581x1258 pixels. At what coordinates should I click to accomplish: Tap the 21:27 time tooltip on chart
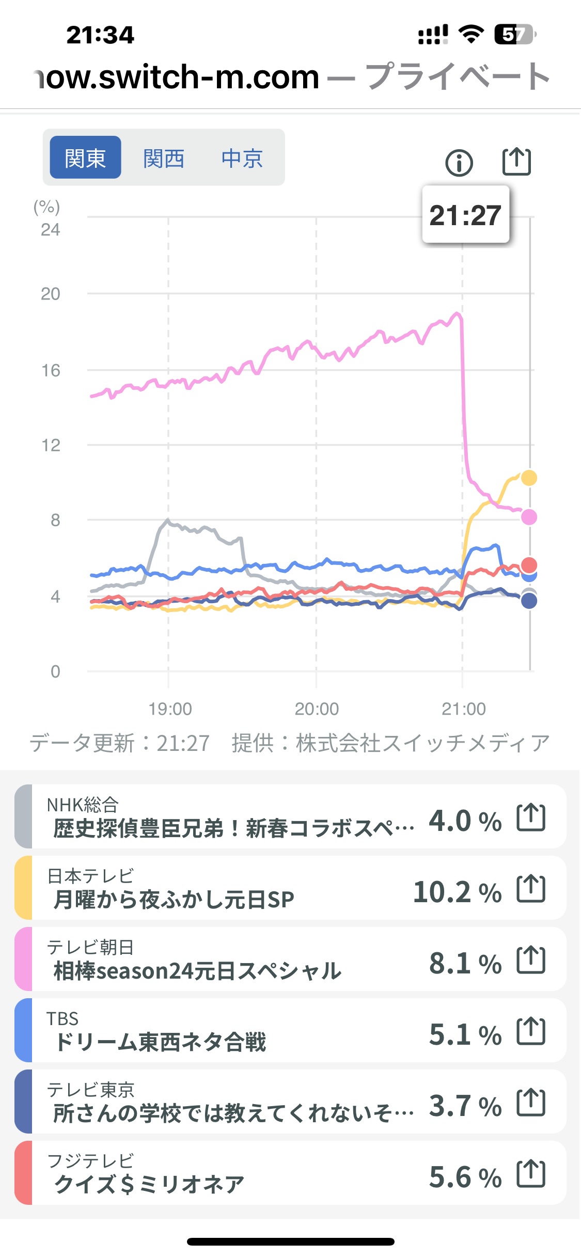coord(465,215)
